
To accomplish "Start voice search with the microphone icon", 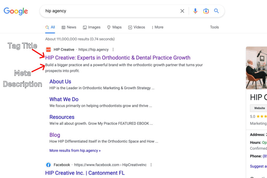I will click(x=195, y=11).
